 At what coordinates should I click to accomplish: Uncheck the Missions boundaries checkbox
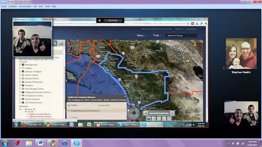(20, 109)
